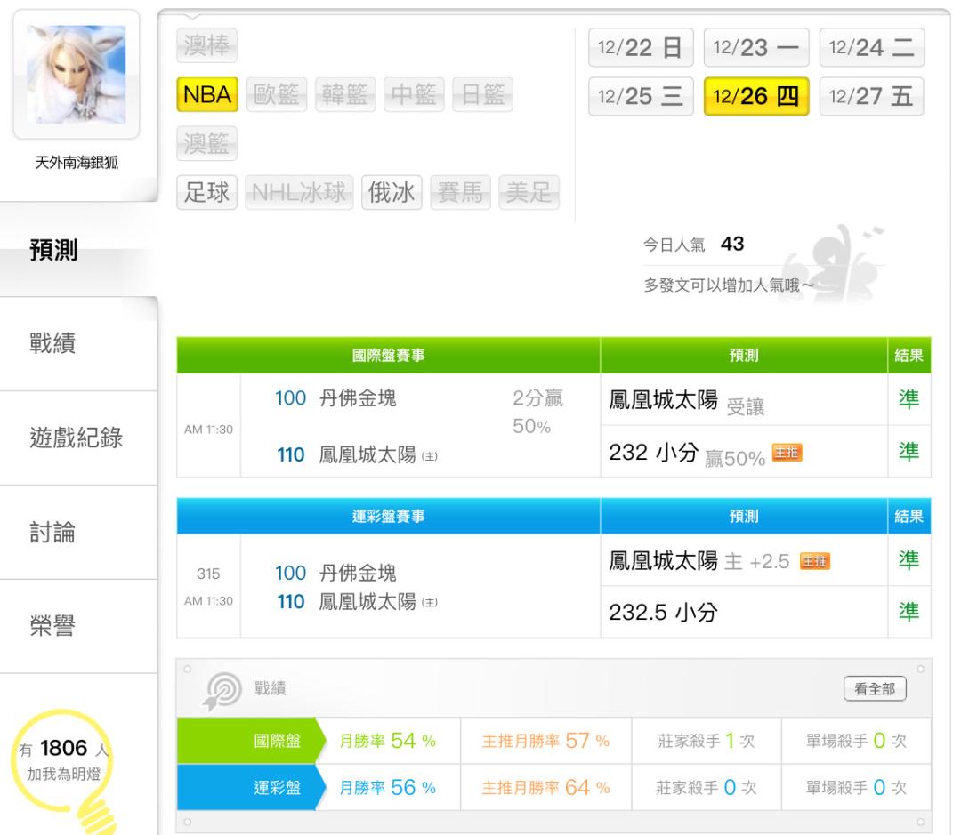The height and width of the screenshot is (835, 961).
Task: Open the 預測 sidebar tab
Action: (78, 250)
